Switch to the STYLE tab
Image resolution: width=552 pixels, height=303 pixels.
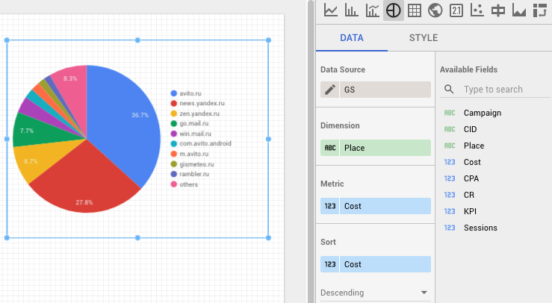(423, 38)
